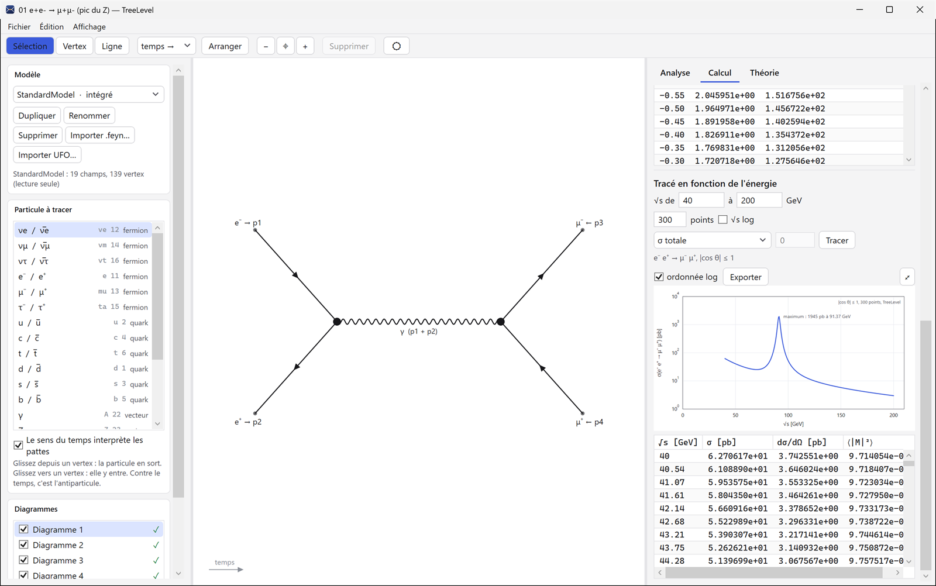Click Importer .feyn... button

pos(100,135)
